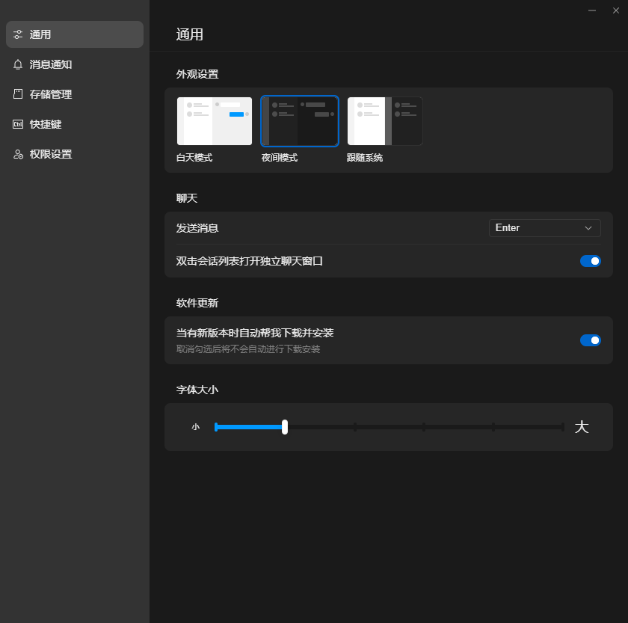The height and width of the screenshot is (623, 628).
Task: Toggle 双击会话列表打开独立聊天窗口 switch
Action: pyautogui.click(x=591, y=261)
